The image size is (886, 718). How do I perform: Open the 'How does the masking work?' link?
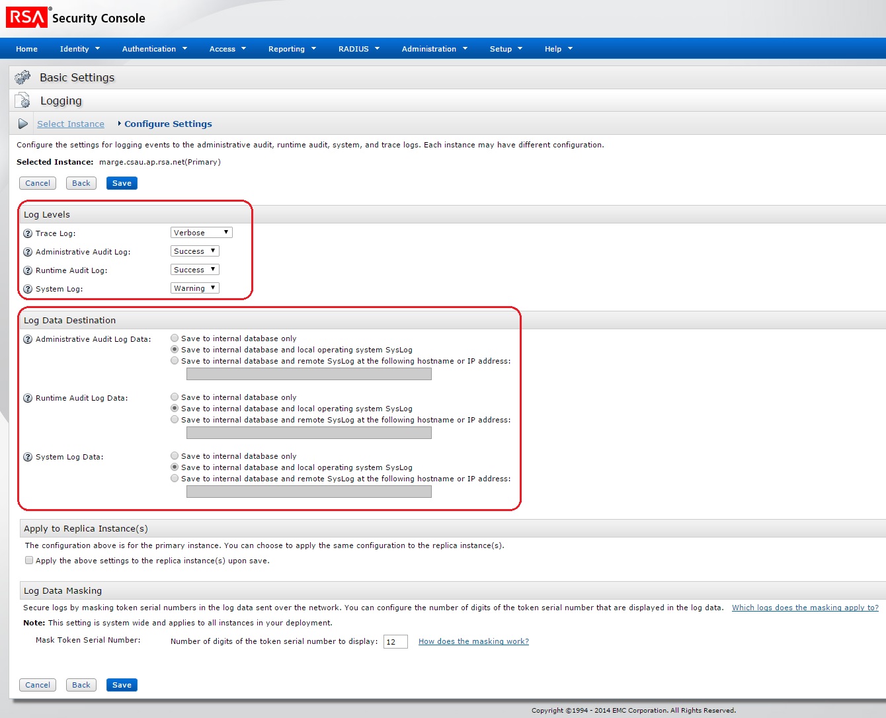click(x=473, y=641)
